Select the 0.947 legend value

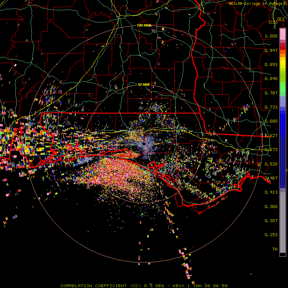[x=271, y=50]
